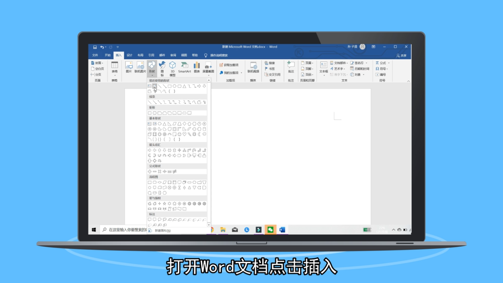Choose the first rectangle under 矩形
Viewport: 503px width, 283px height.
(x=150, y=113)
